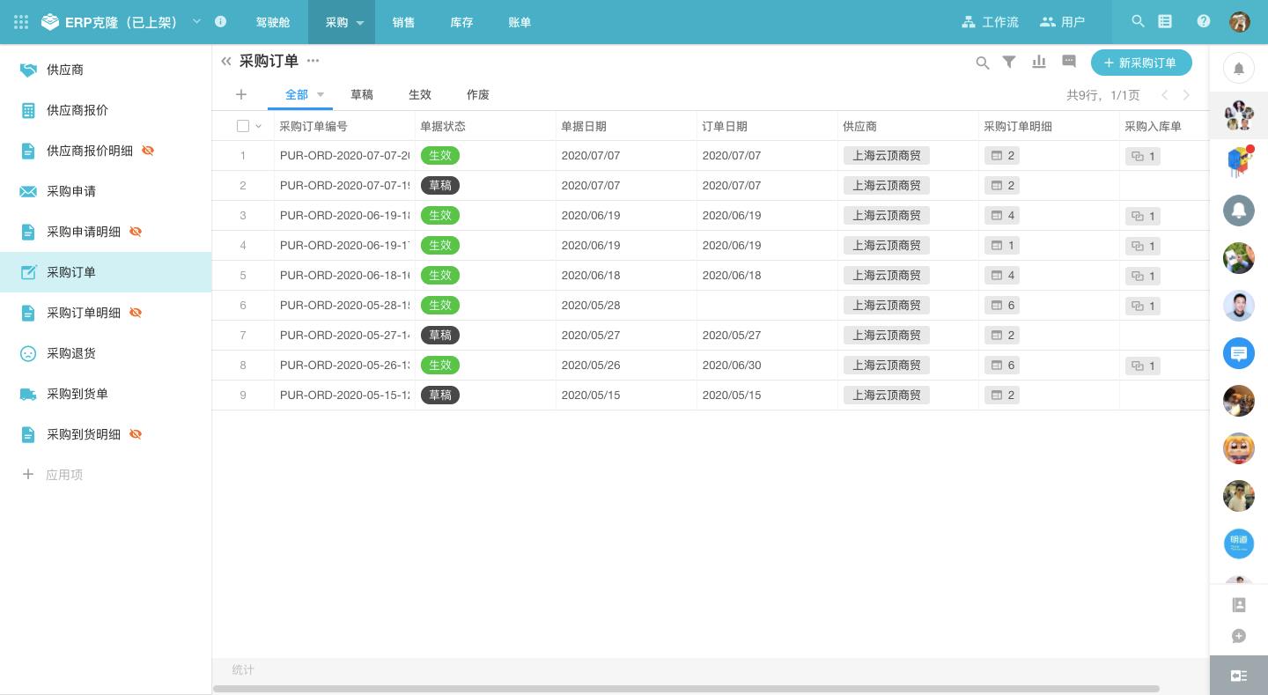Screen dimensions: 1268x695
Task: Toggle the eye icon next to 采购申请明细
Action: [136, 232]
